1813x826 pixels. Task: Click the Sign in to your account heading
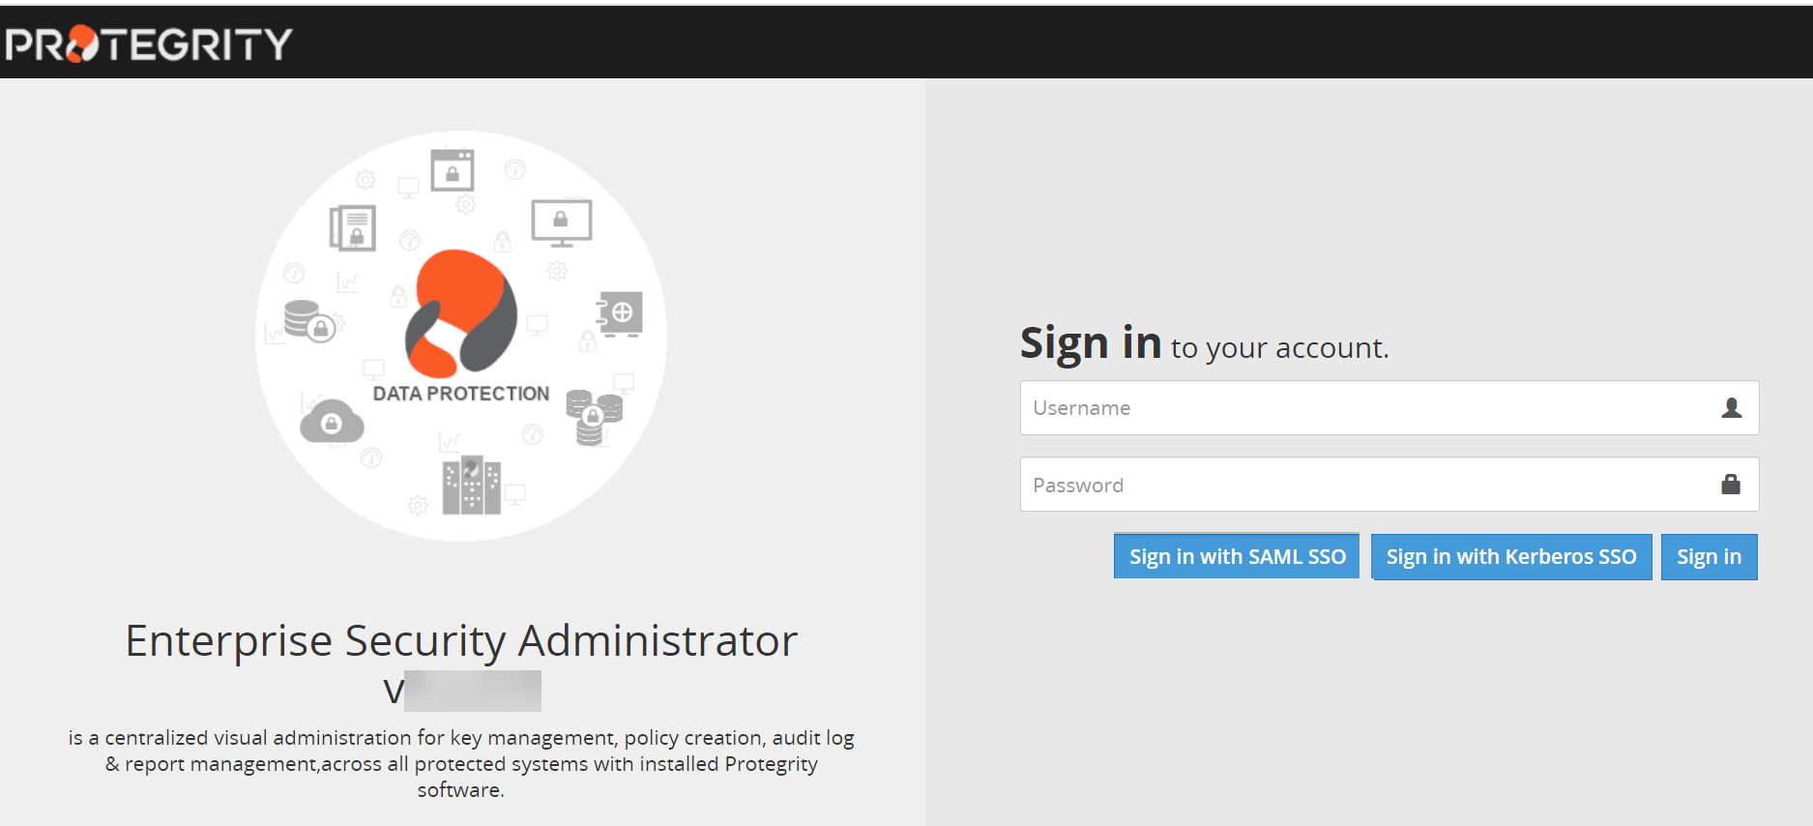[x=1204, y=344]
